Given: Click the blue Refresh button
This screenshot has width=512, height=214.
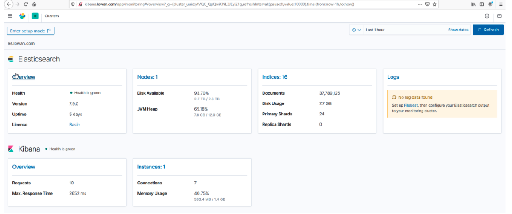Looking at the screenshot, I should tap(488, 30).
